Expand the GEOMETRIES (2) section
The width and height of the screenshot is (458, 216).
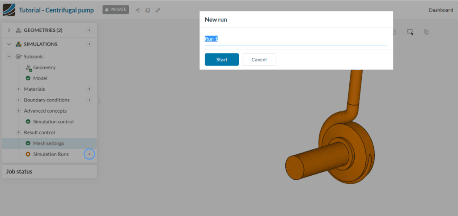point(9,30)
